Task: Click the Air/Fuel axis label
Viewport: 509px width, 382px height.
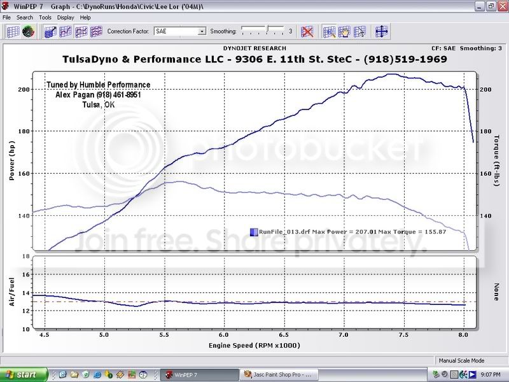Action: (11, 294)
